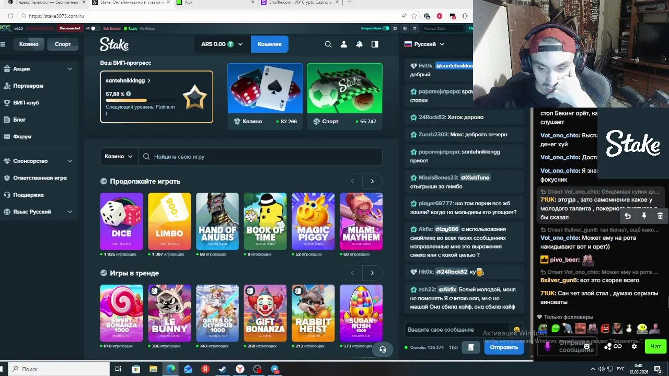Click the next arrow in Продолжайте играть

click(x=372, y=181)
